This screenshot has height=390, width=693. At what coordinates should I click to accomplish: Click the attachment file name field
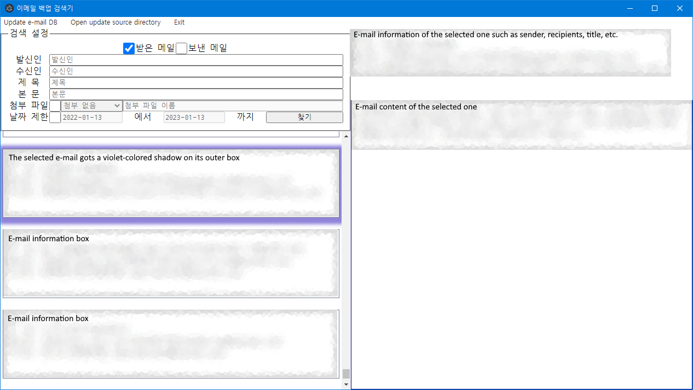(234, 105)
